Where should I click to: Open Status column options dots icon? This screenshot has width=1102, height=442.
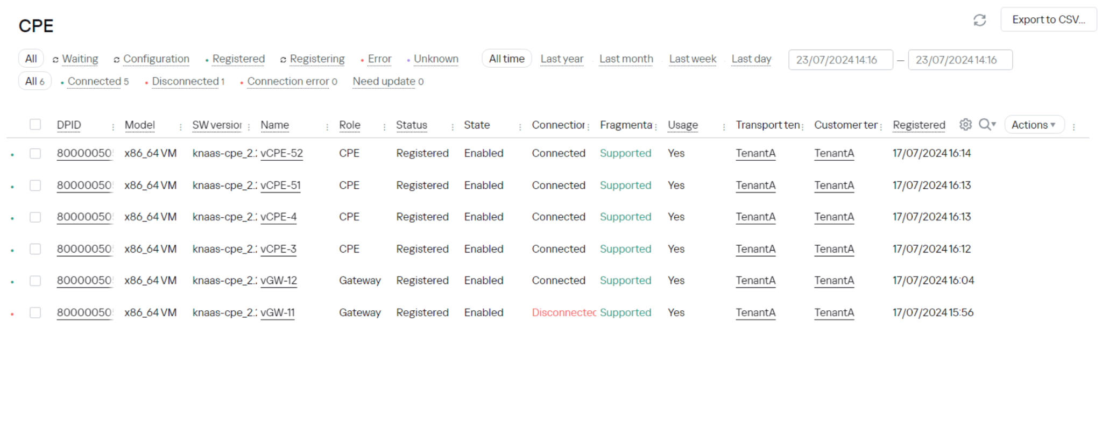453,127
